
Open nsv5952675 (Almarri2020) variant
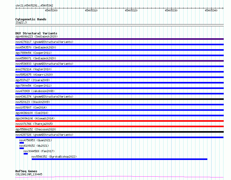34,75
